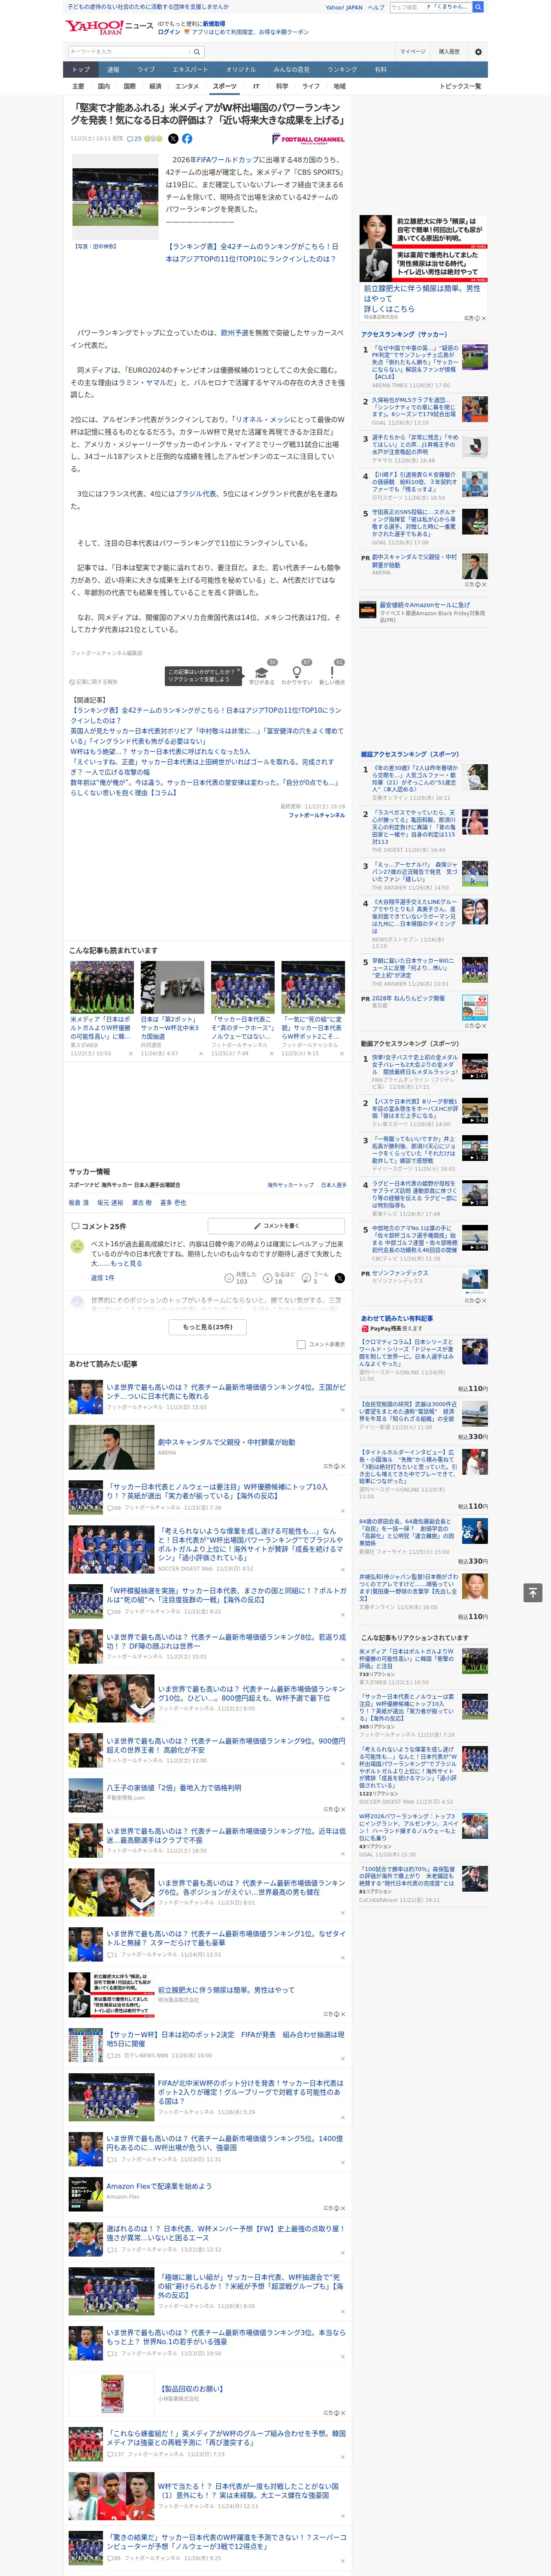
Task: Click the back-to-top arrow button
Action: [x=534, y=1592]
